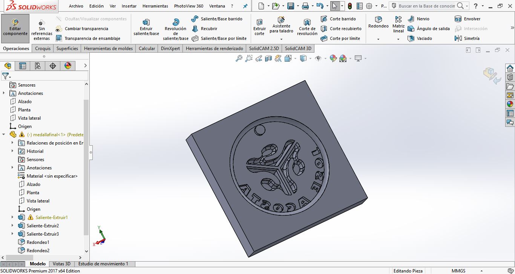
Task: Select the Simetría mirror tool
Action: click(467, 38)
